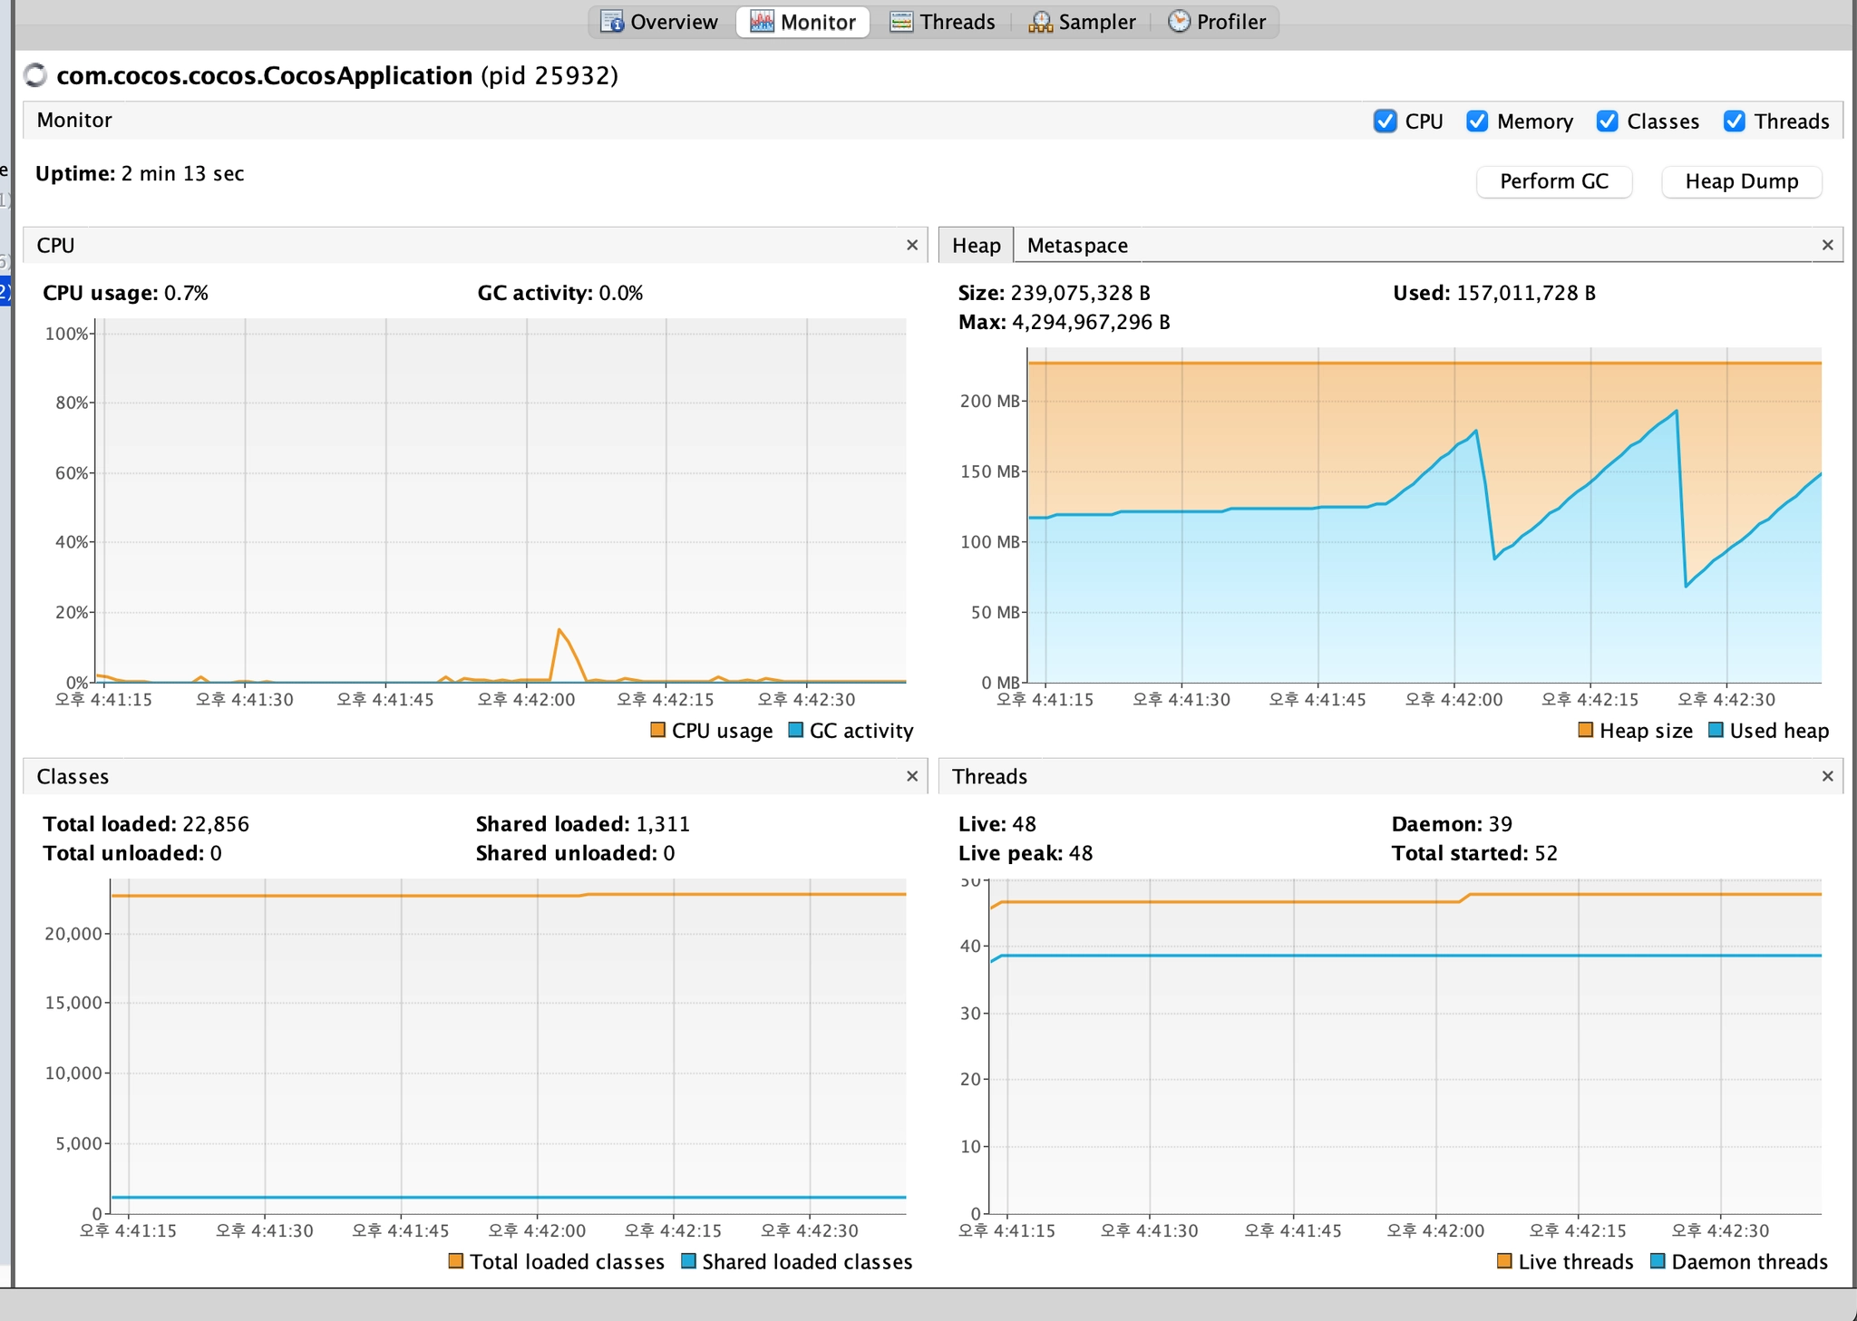The width and height of the screenshot is (1857, 1321).
Task: Click the Heap Dump button
Action: pos(1741,181)
